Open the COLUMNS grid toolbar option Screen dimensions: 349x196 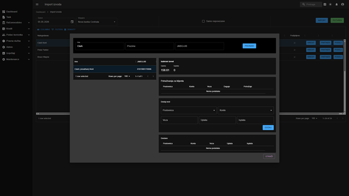click(44, 29)
